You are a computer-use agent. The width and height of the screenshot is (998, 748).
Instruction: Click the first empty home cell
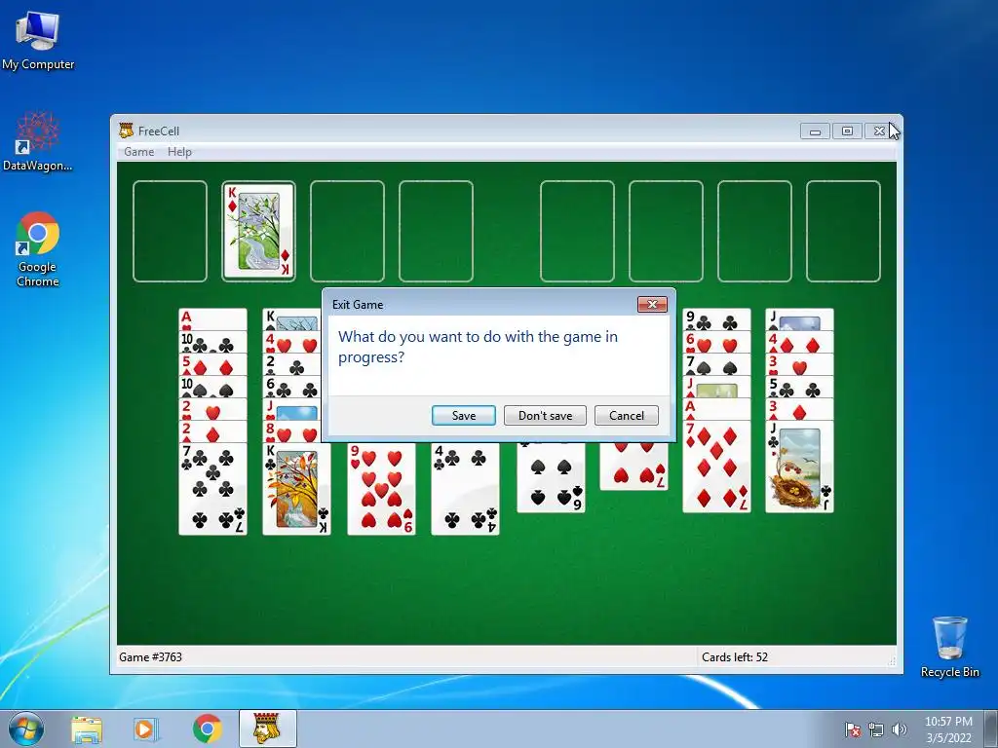point(577,231)
